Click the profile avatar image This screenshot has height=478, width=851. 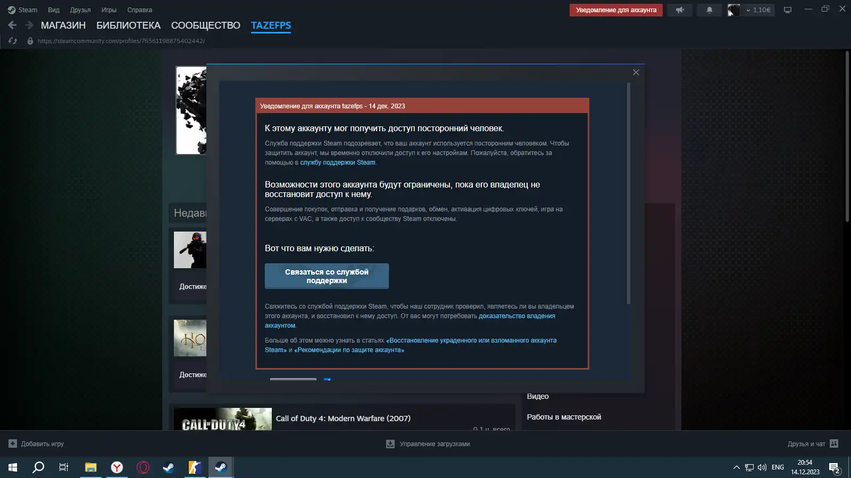(x=191, y=110)
